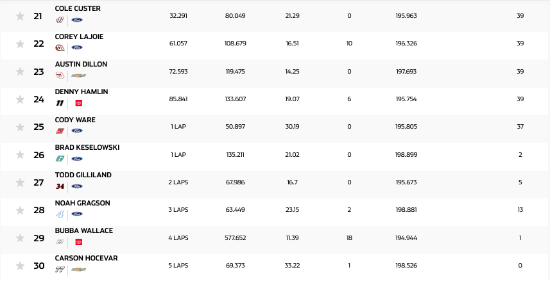Viewport: 550px width, 281px height.
Task: Click position number 23 in the standings
Action: (x=39, y=72)
